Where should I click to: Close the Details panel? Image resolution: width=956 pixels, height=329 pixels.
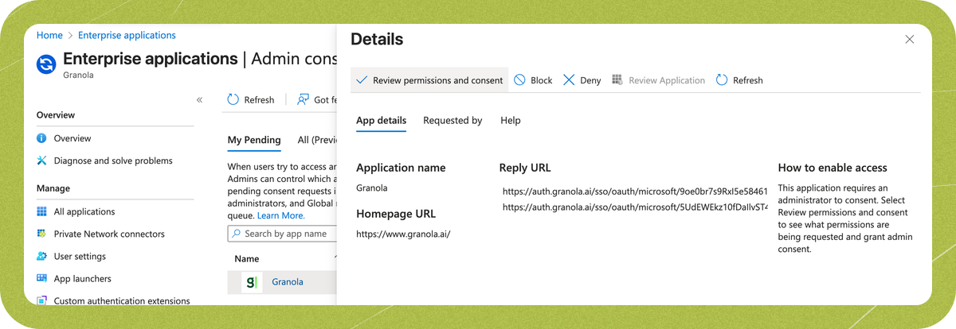pos(910,39)
